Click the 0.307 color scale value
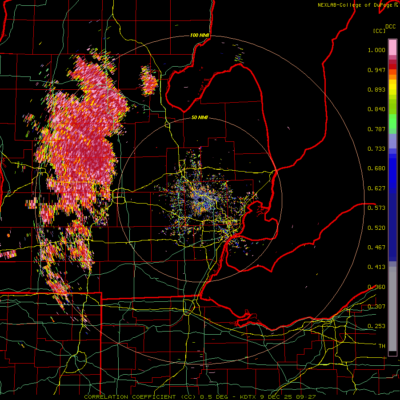 (376, 307)
